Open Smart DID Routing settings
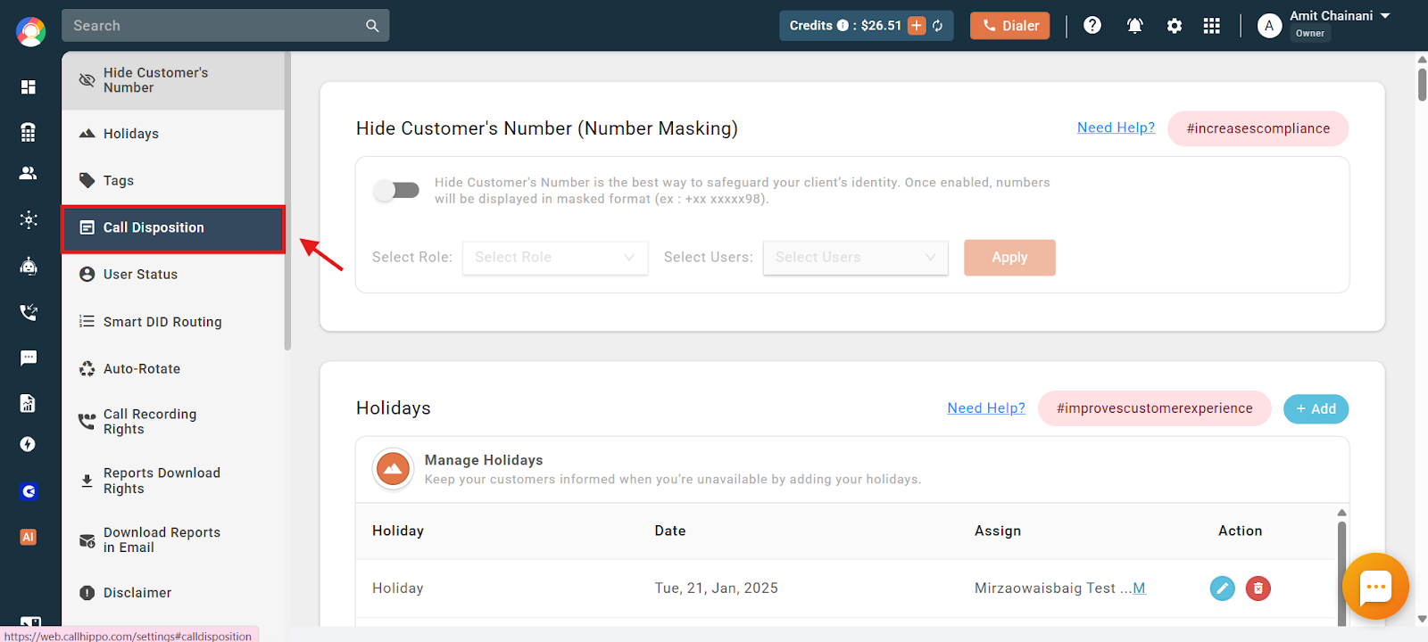The image size is (1428, 642). point(173,322)
